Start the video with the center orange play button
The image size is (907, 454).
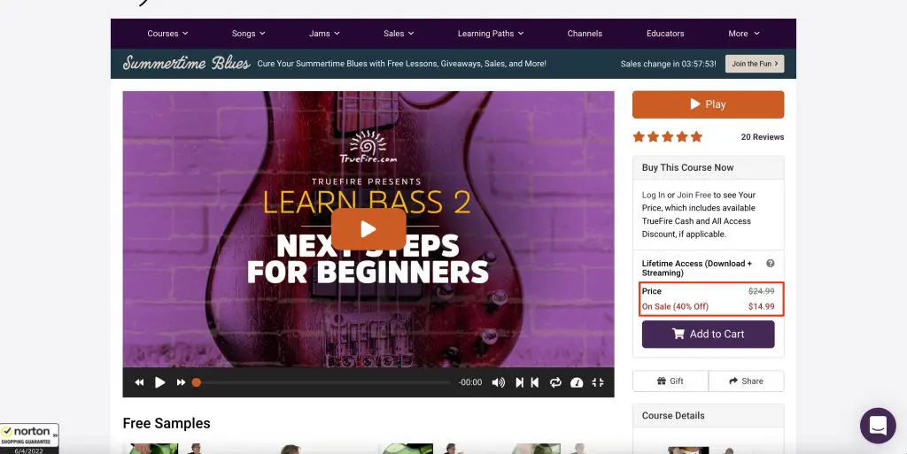(368, 229)
